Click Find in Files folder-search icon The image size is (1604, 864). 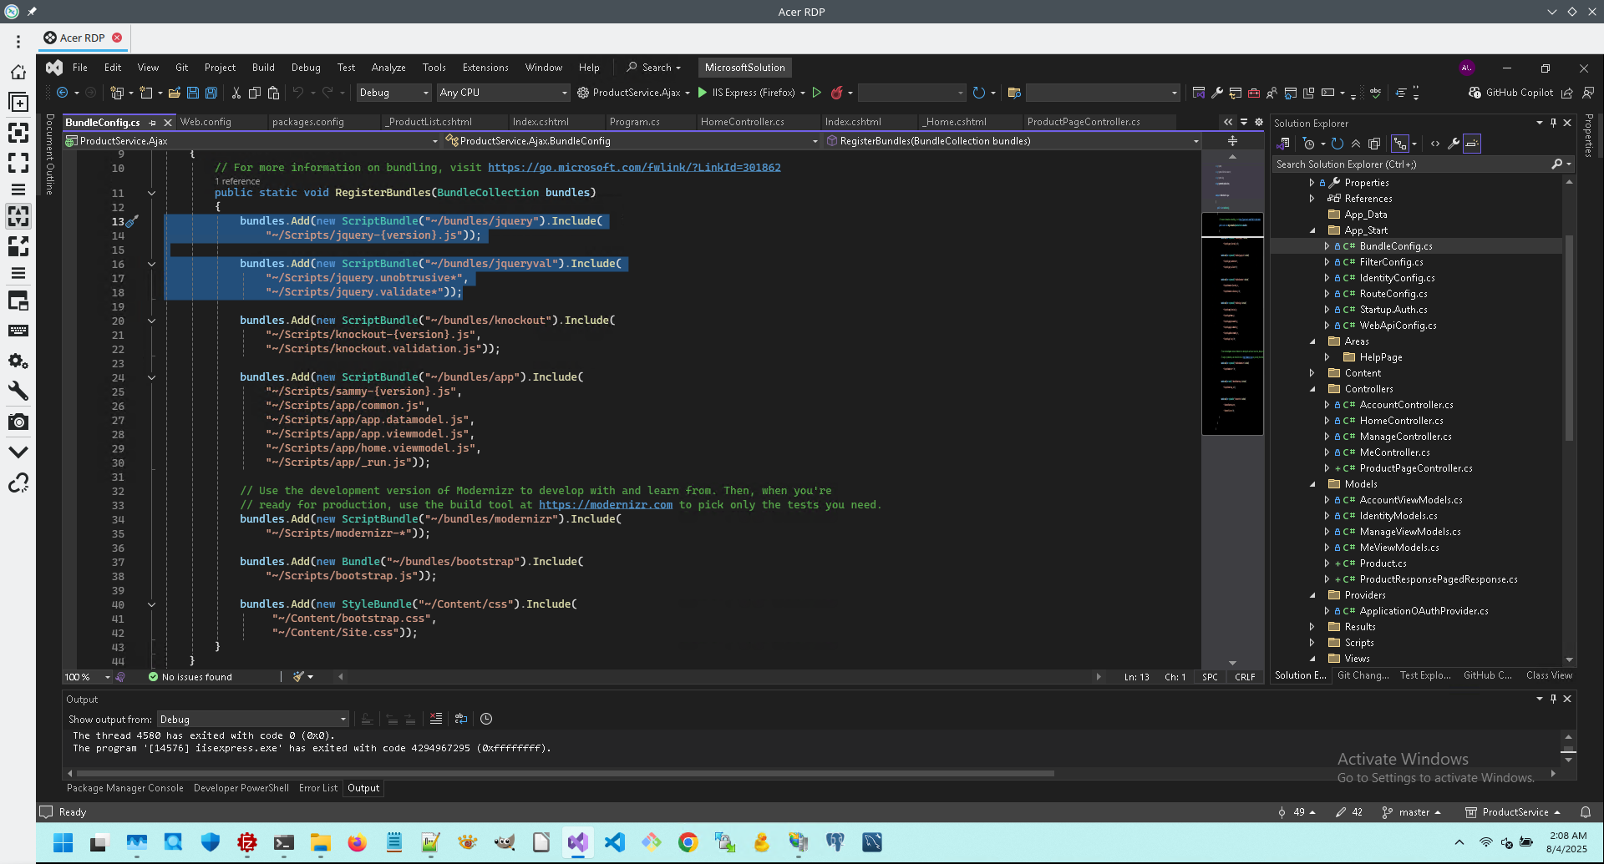(1014, 93)
